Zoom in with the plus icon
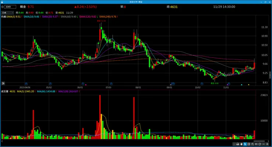This screenshot has width=272, height=147. click(267, 144)
